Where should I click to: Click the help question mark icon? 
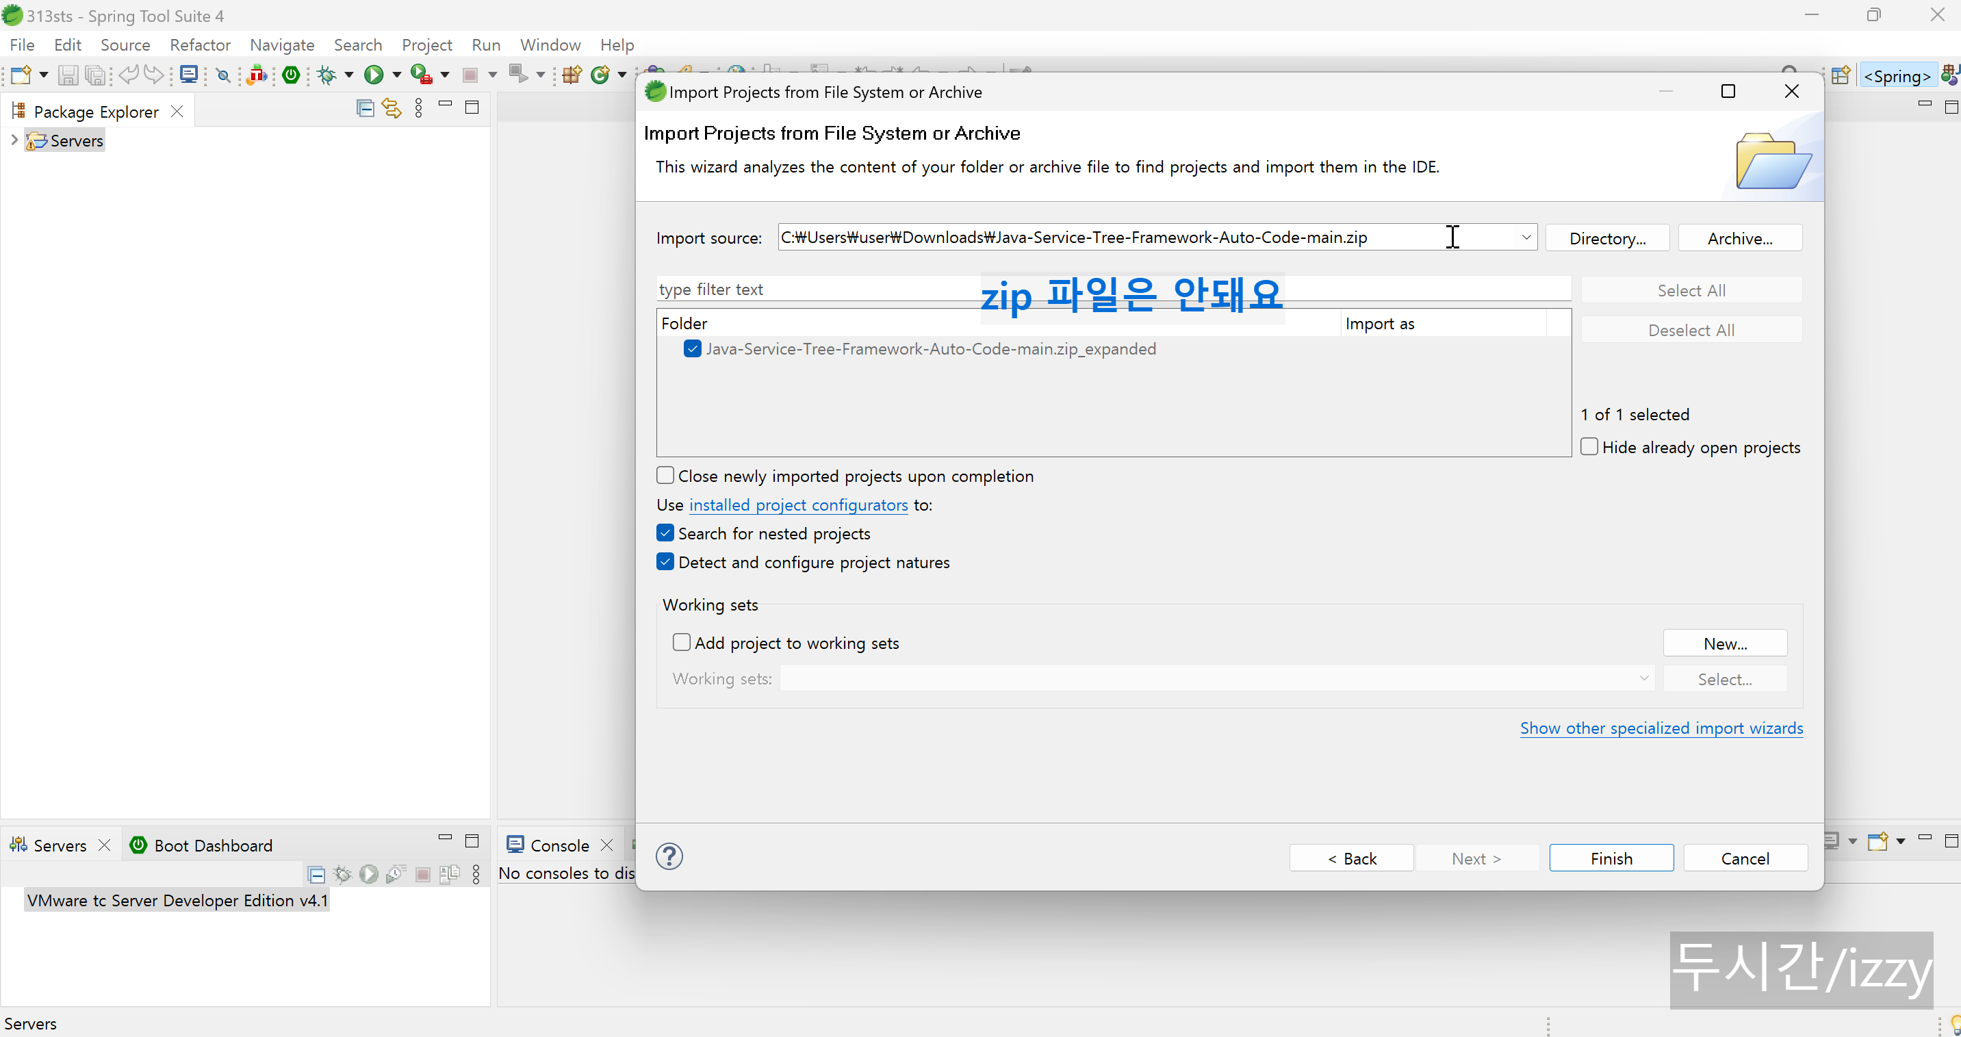669,856
